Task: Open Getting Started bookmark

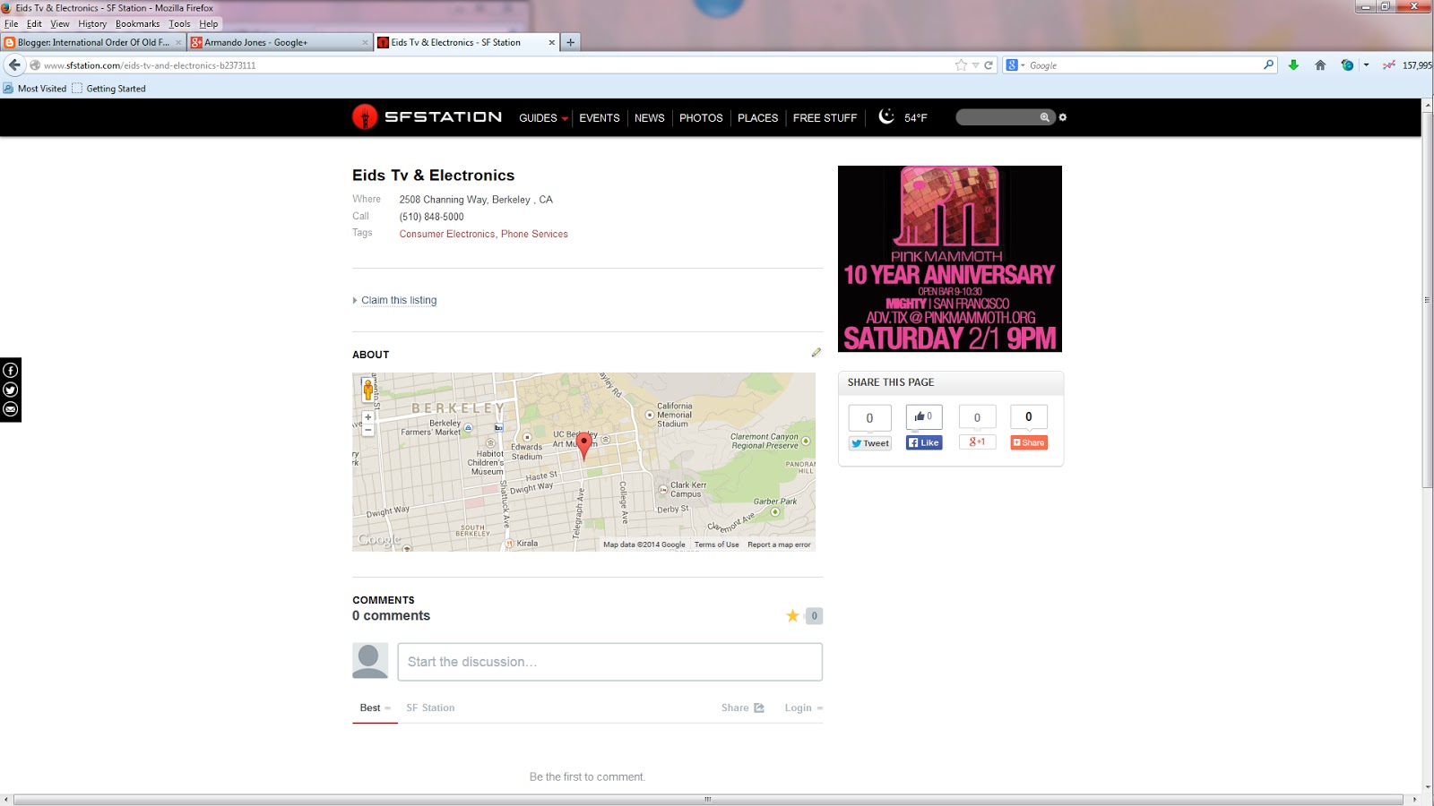Action: pos(108,89)
